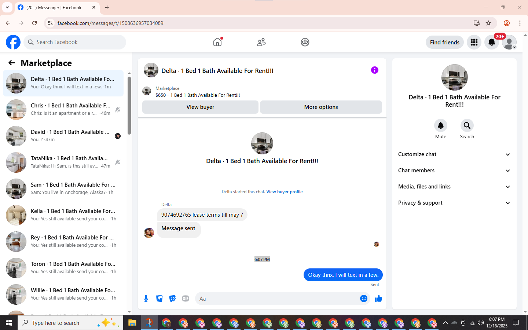
Task: Click the More options button
Action: point(321,107)
